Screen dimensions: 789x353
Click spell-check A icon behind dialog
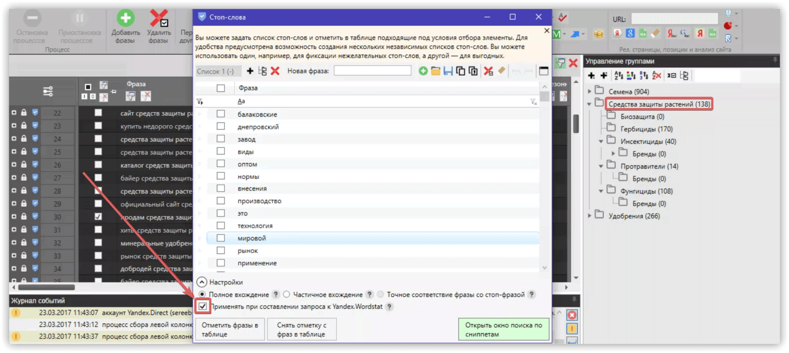pyautogui.click(x=562, y=18)
